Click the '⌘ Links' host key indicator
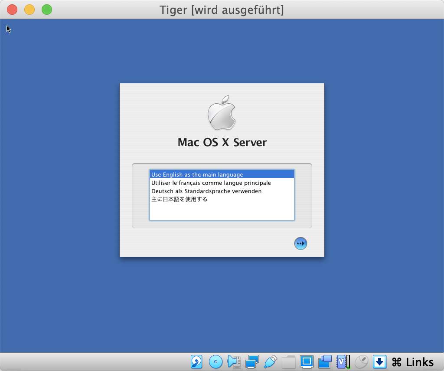The height and width of the screenshot is (371, 444). tap(413, 362)
